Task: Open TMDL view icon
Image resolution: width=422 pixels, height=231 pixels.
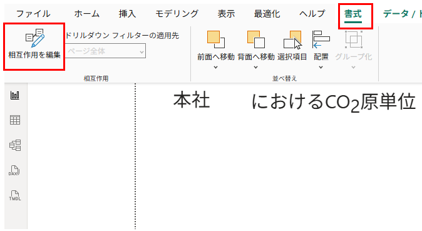Action: tap(15, 195)
